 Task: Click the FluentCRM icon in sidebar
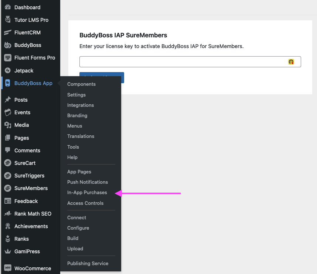pyautogui.click(x=7, y=33)
